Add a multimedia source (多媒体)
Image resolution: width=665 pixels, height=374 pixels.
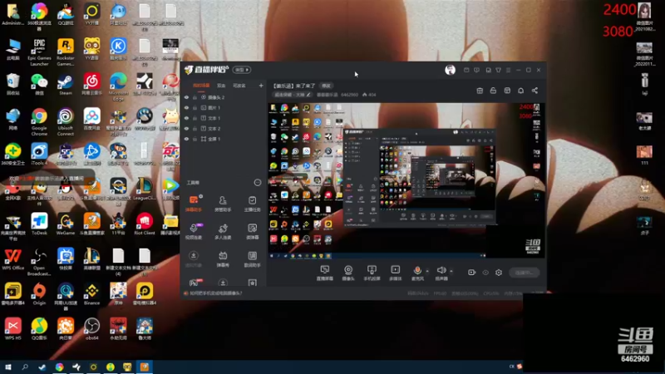[x=396, y=273]
